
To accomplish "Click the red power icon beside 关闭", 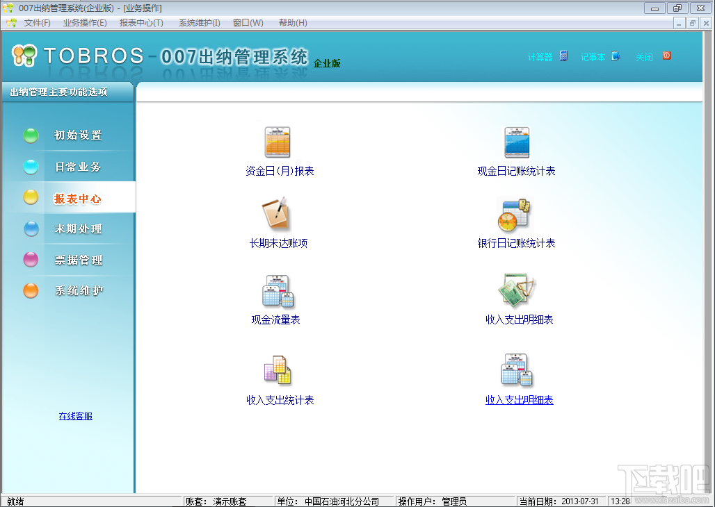I will click(667, 56).
